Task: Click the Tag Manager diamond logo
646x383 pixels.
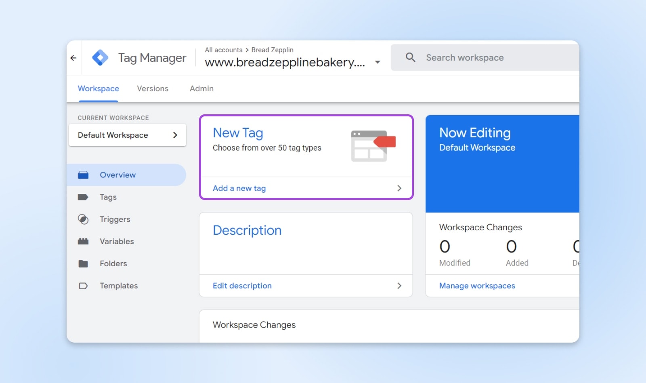Action: click(x=100, y=58)
